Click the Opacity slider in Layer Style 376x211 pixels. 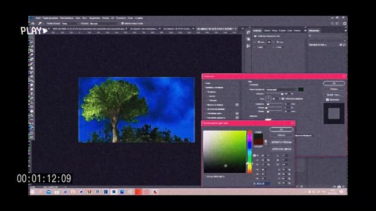click(274, 94)
